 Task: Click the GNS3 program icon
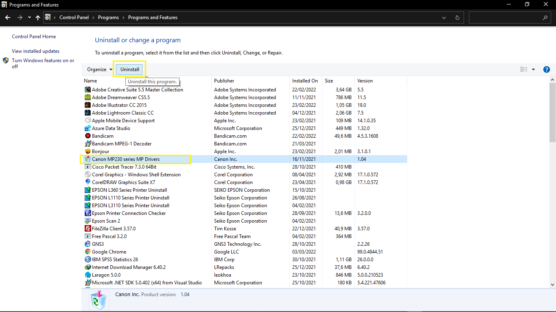click(88, 244)
